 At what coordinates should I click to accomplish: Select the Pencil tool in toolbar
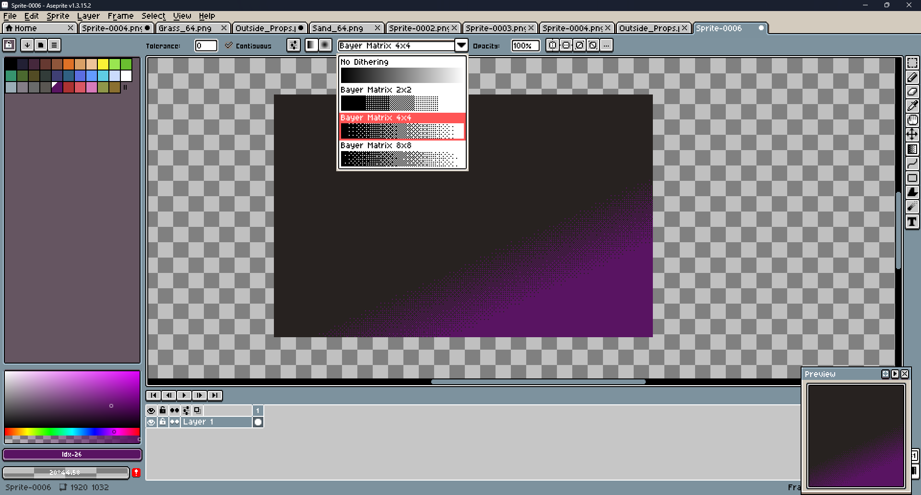click(912, 77)
